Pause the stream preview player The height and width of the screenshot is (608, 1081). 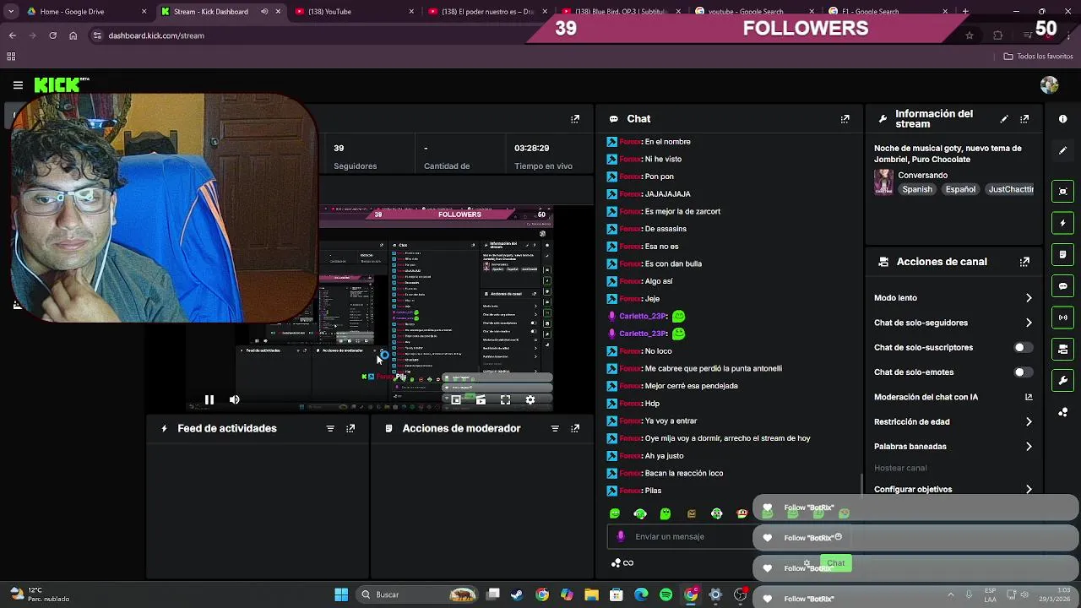pos(209,400)
